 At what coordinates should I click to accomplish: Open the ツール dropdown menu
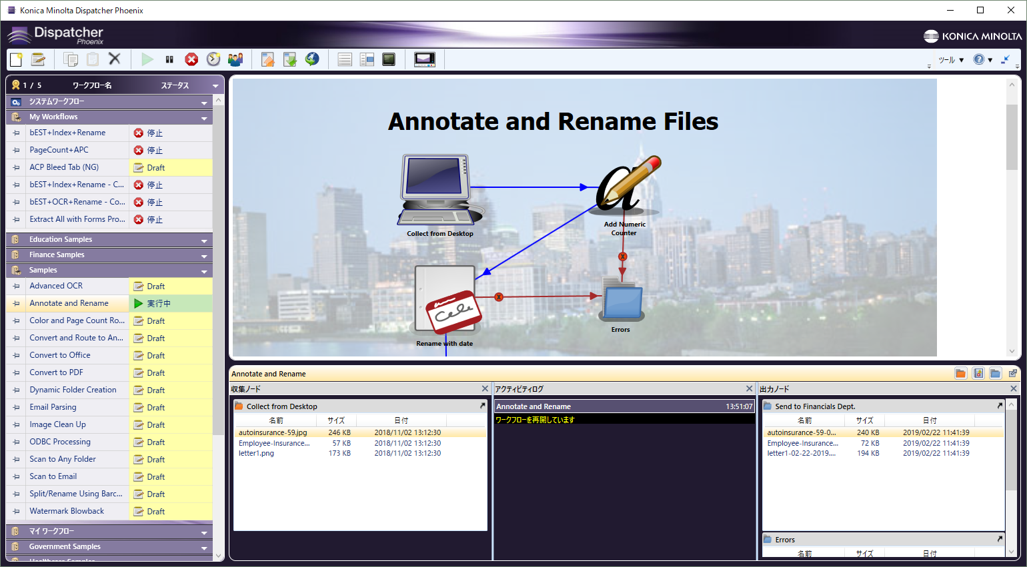(x=951, y=60)
